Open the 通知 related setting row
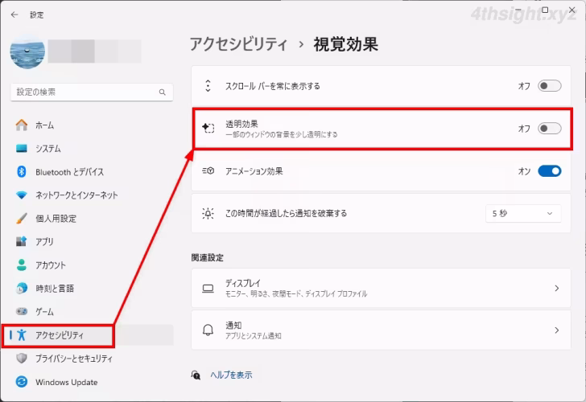 coord(381,330)
